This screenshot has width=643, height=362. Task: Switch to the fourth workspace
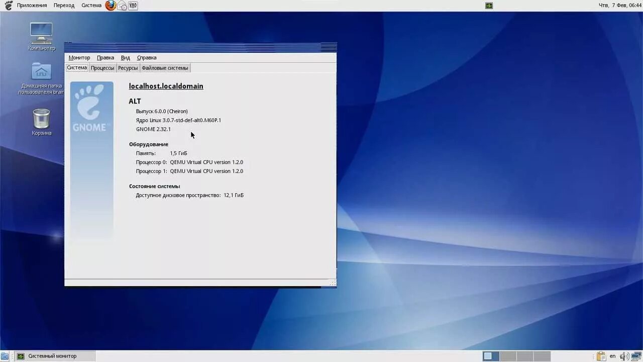click(542, 356)
